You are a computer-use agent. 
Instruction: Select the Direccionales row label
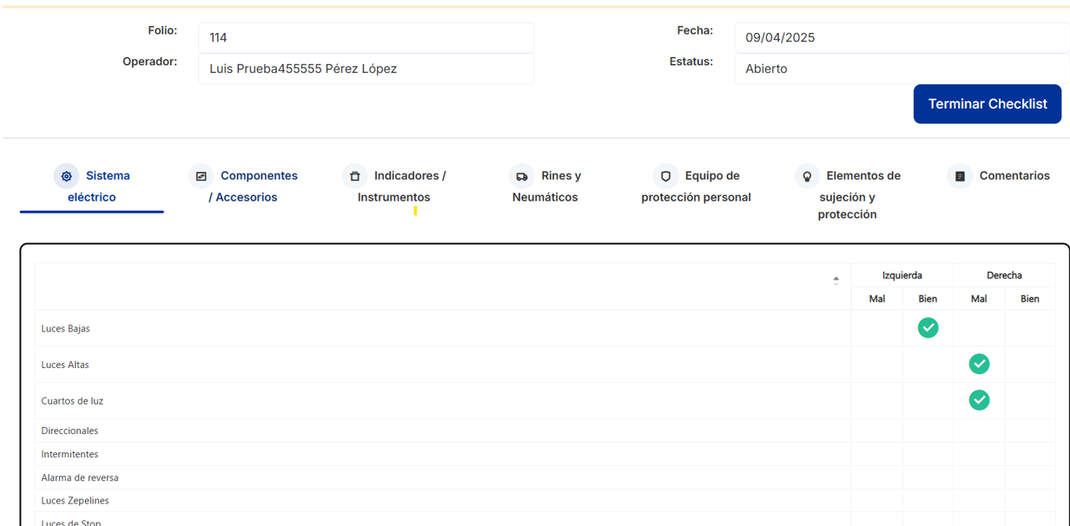point(69,431)
